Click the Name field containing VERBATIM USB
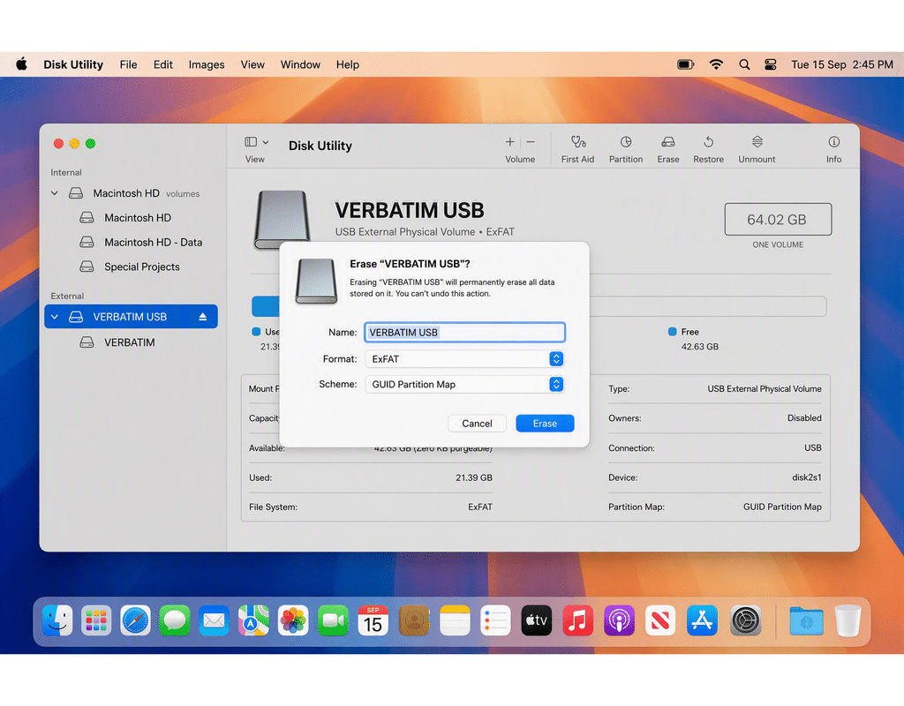This screenshot has height=706, width=904. tap(464, 333)
